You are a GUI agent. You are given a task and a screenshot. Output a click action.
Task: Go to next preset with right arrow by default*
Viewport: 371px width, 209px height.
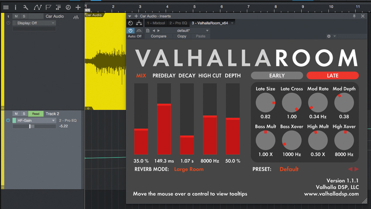click(158, 31)
